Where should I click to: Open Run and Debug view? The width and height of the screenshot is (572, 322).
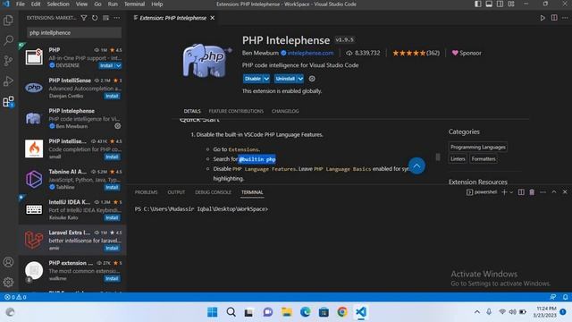(8, 80)
